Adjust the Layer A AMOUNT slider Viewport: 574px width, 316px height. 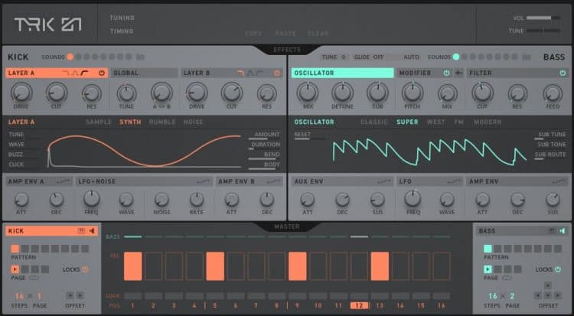(x=264, y=138)
